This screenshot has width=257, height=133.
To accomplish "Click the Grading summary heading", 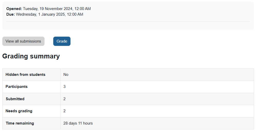I will coord(31,56).
